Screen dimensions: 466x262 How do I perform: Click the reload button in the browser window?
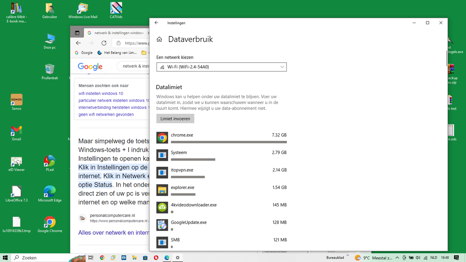coord(104,43)
